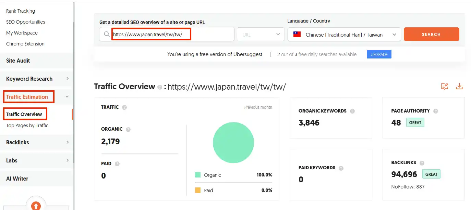Open Top Pages by Traffic

(27, 126)
